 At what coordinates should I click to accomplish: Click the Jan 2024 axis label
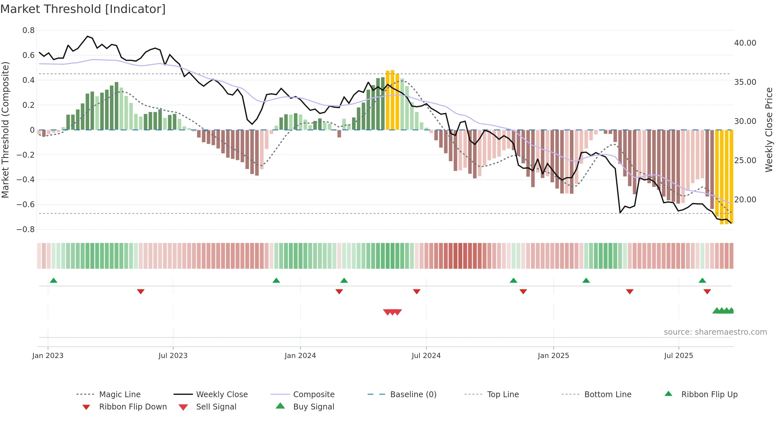coord(300,355)
